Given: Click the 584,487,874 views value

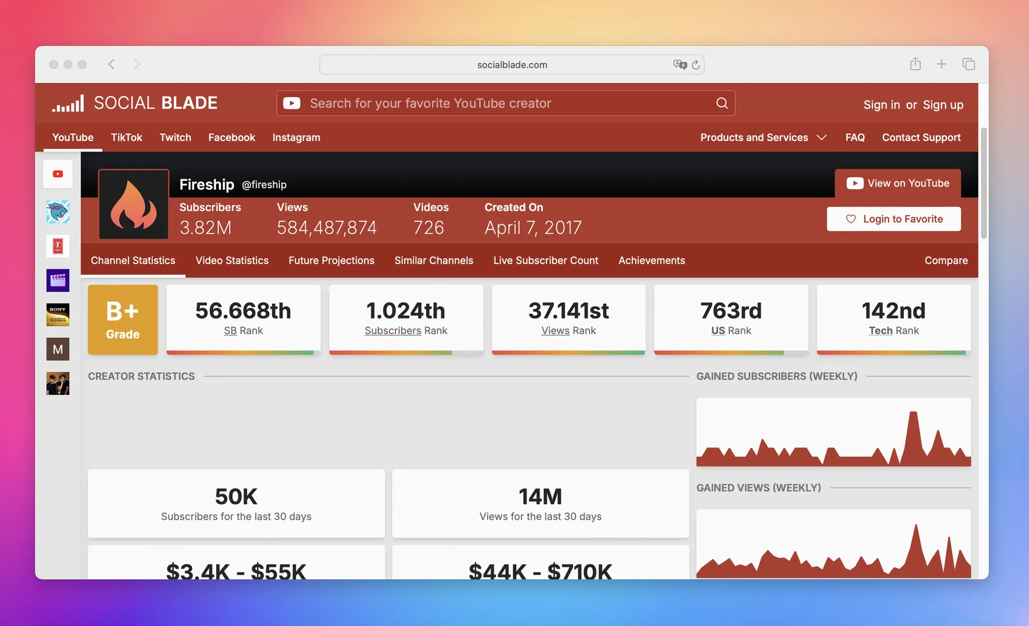Looking at the screenshot, I should 326,228.
